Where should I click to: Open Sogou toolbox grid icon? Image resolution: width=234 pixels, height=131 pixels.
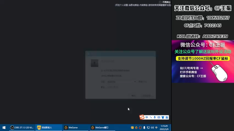pos(167,117)
